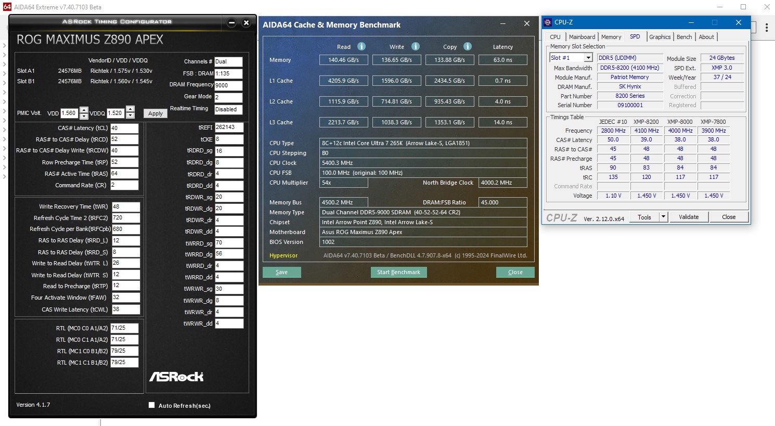Close the ASRock Timing Configurator window
Viewport: 775px width, 426px height.
[x=247, y=22]
